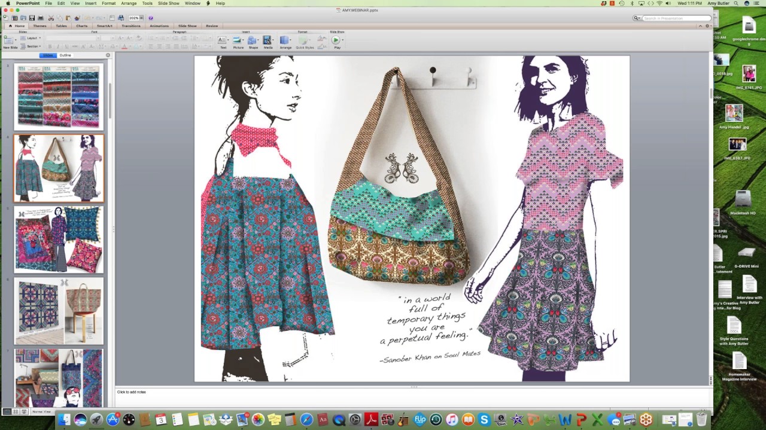This screenshot has width=766, height=430.
Task: Open Finder from the Dock
Action: click(64, 420)
